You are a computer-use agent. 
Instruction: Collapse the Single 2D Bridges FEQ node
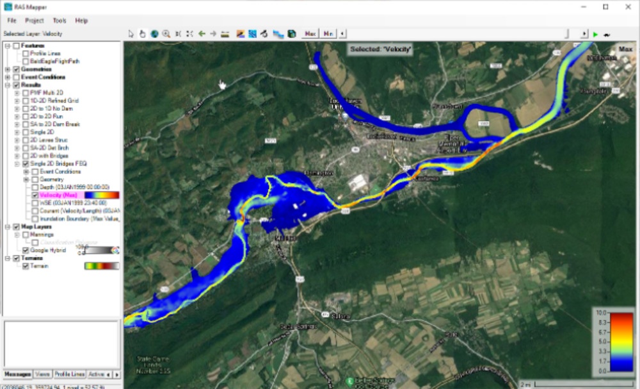(x=17, y=163)
